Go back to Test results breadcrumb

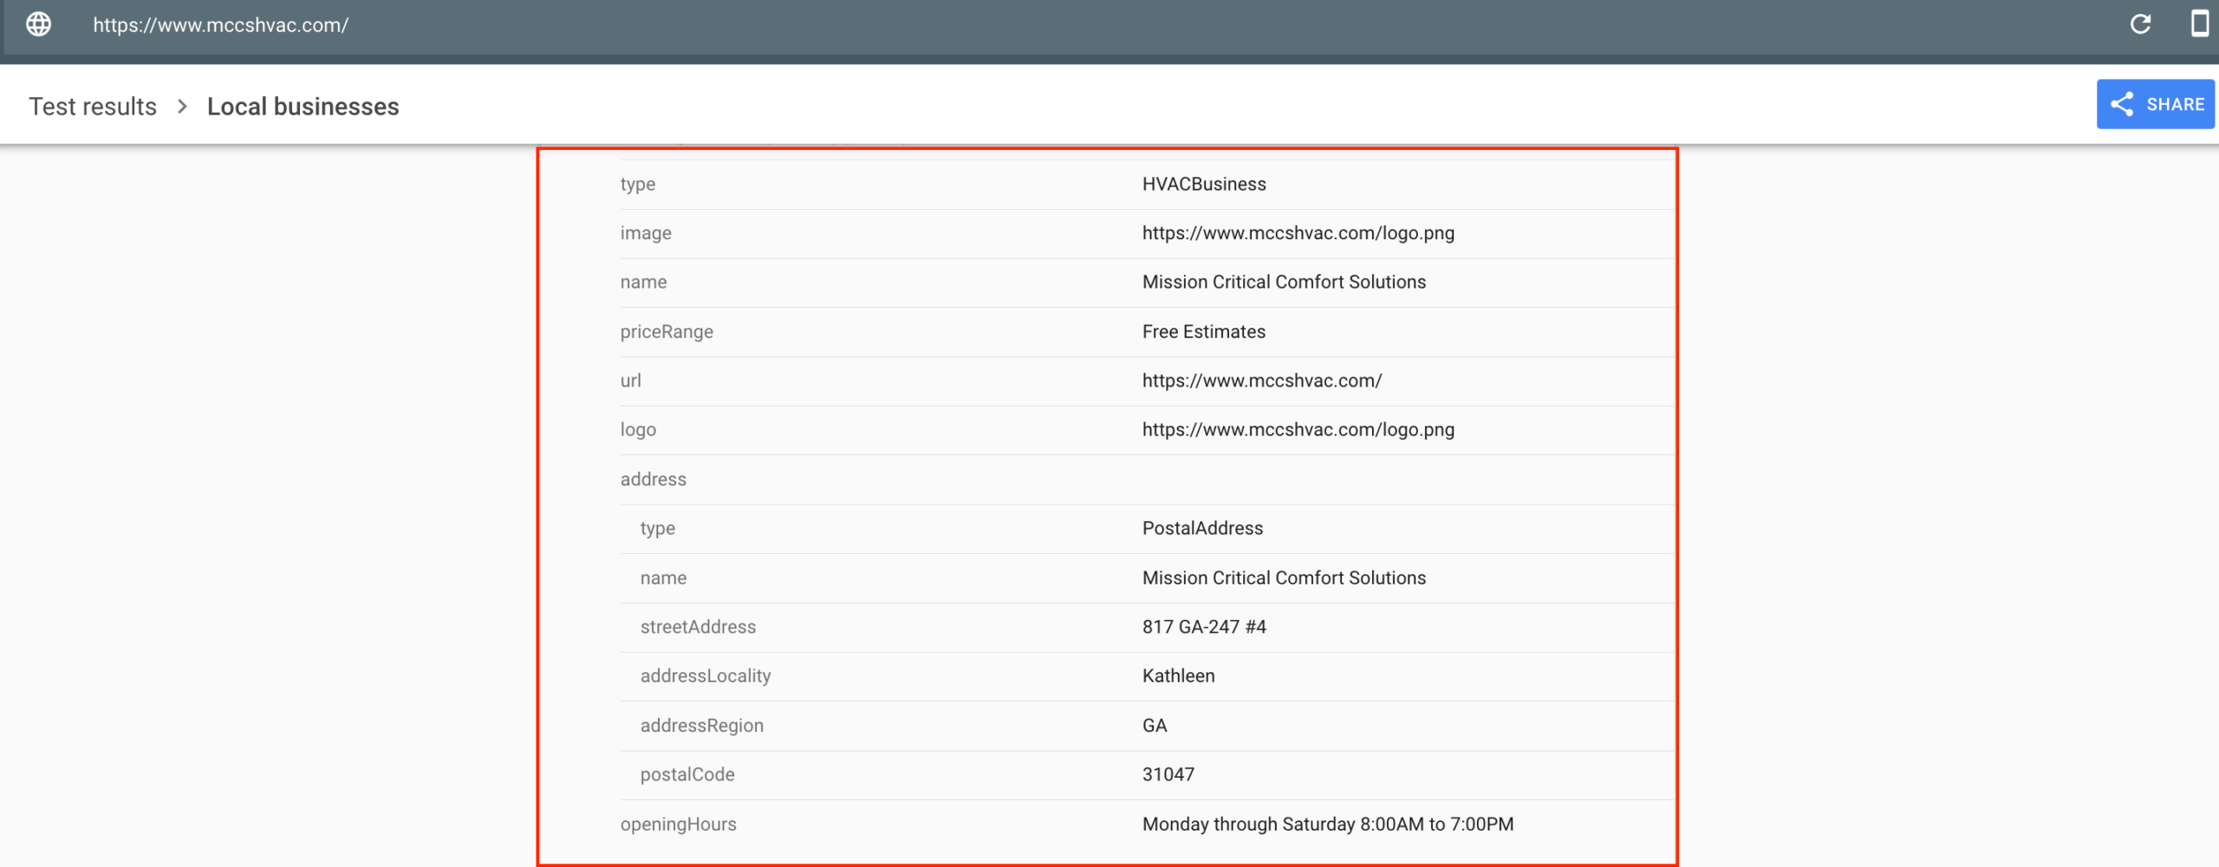[x=93, y=107]
